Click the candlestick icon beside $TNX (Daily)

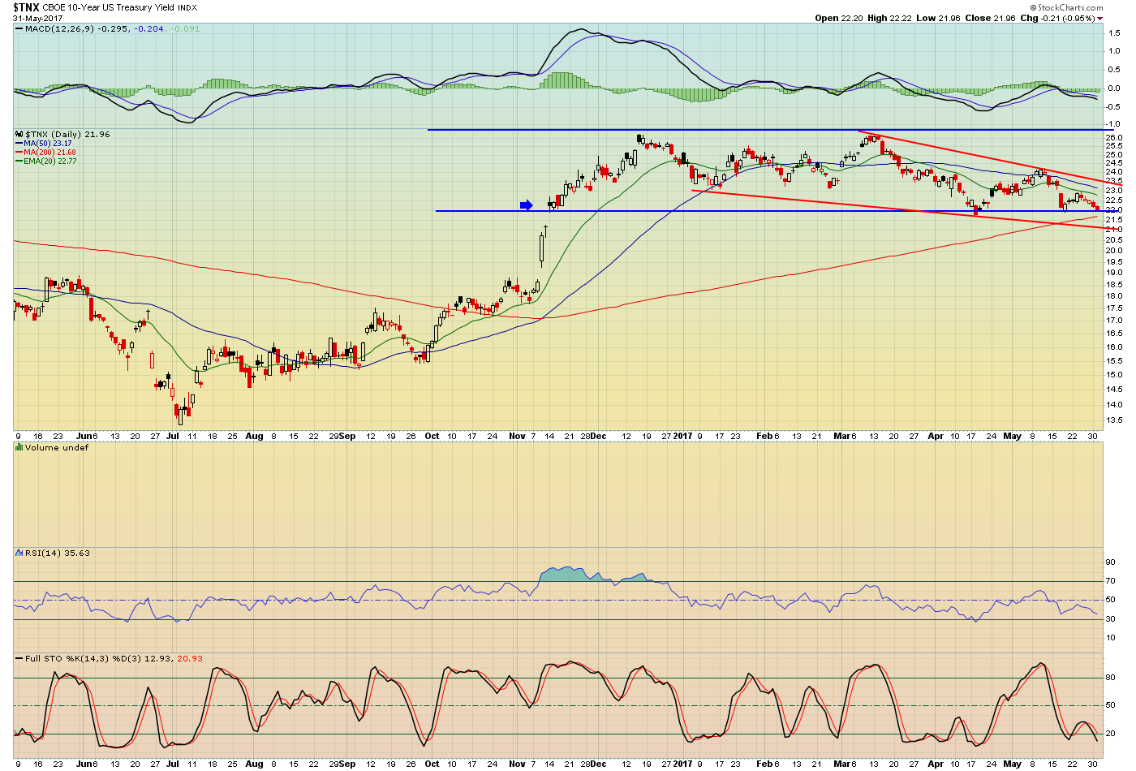(x=19, y=134)
